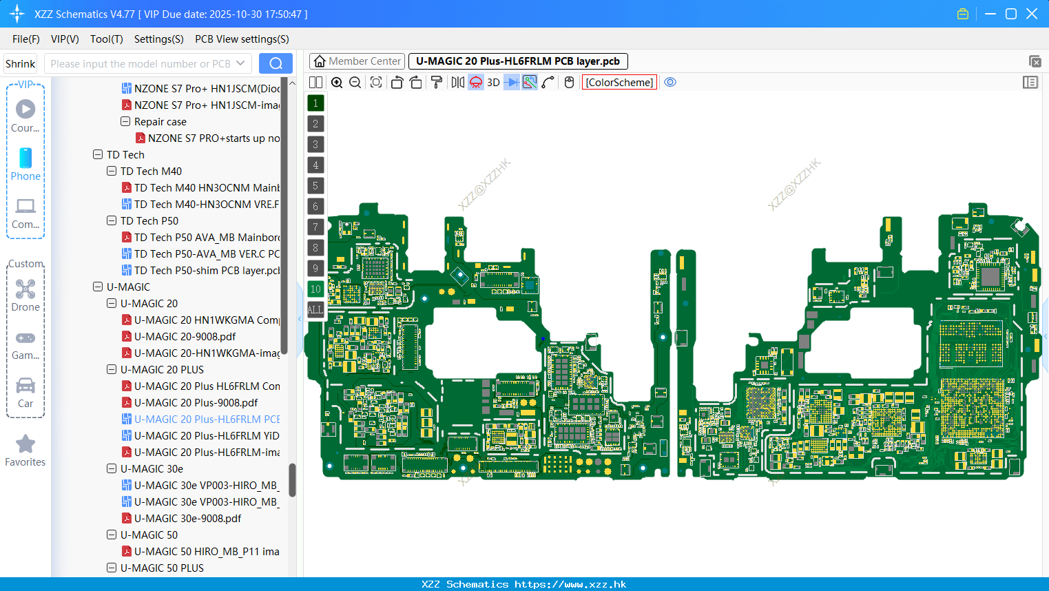
Task: Select the curve connection line tool
Action: (548, 82)
